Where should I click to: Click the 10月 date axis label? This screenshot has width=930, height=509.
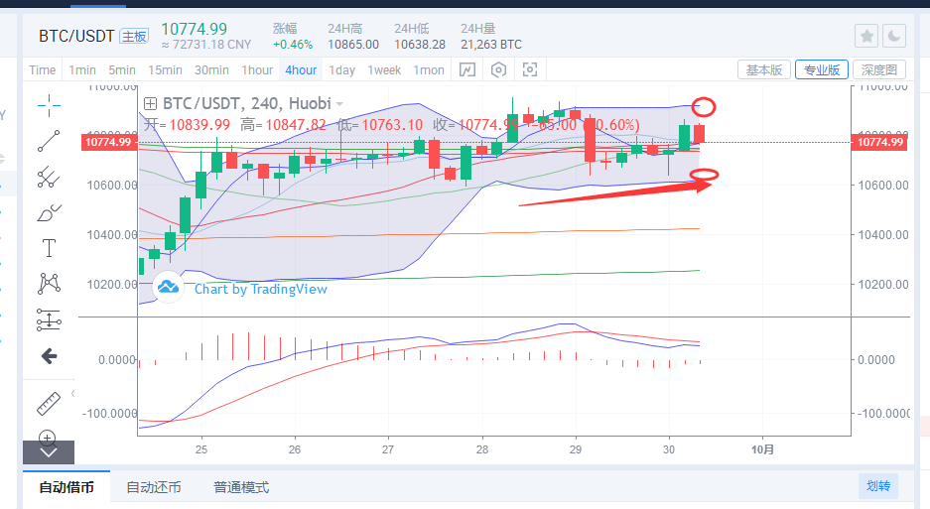click(x=762, y=449)
